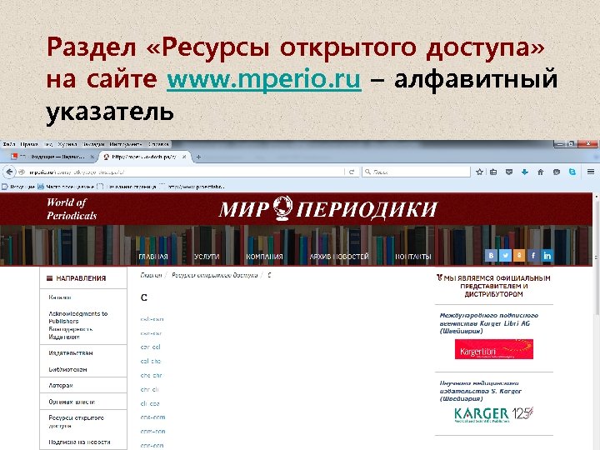Open Подписка на новости sidebar item
This screenshot has height=450, width=600.
pos(79,442)
